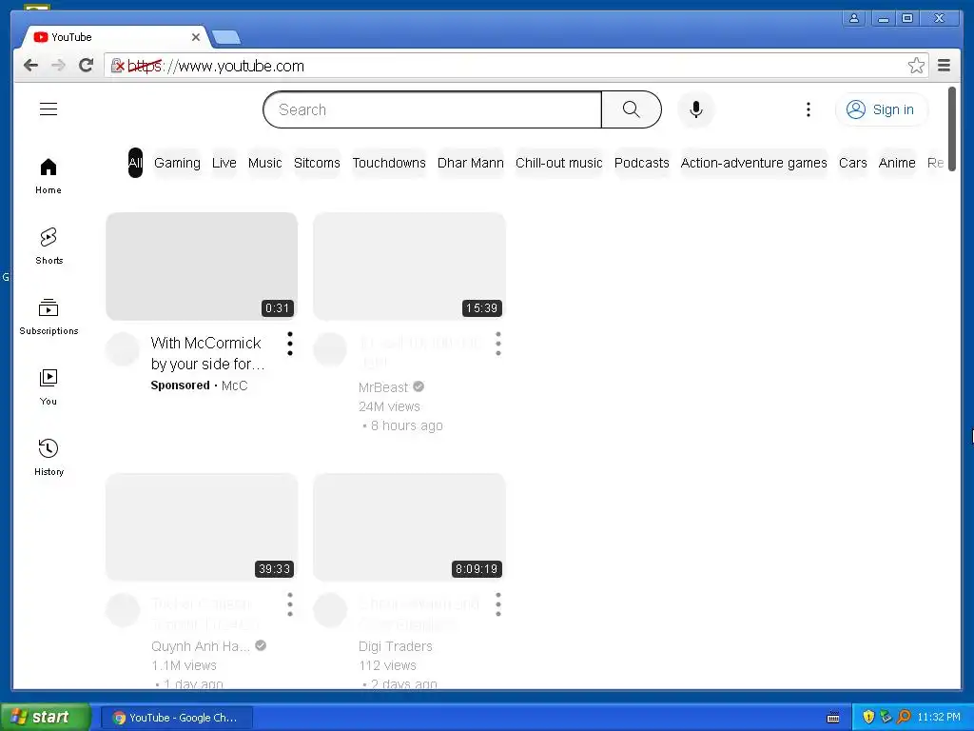Open the YouTube hamburger guide menu
This screenshot has width=974, height=731.
click(49, 109)
